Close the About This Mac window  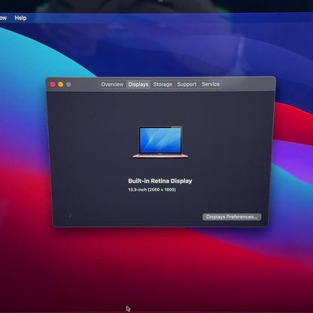point(53,84)
